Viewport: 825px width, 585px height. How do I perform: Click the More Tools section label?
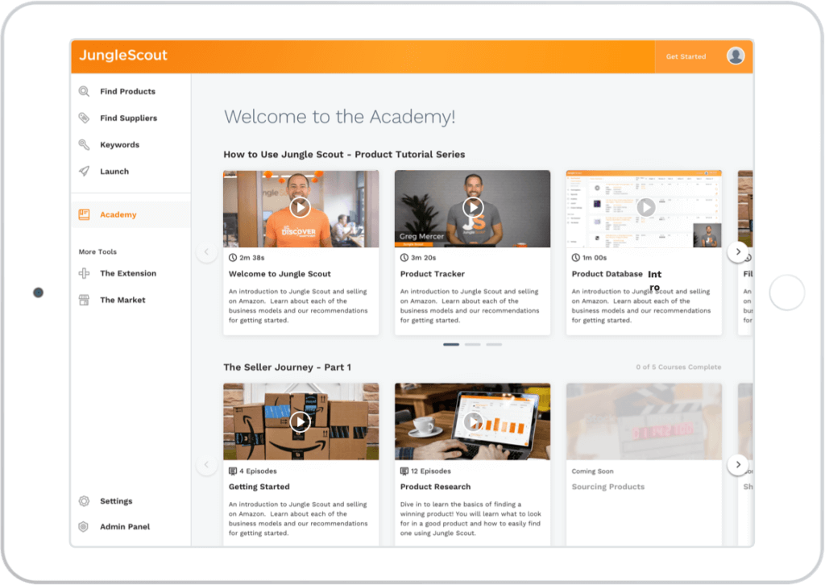click(x=97, y=252)
